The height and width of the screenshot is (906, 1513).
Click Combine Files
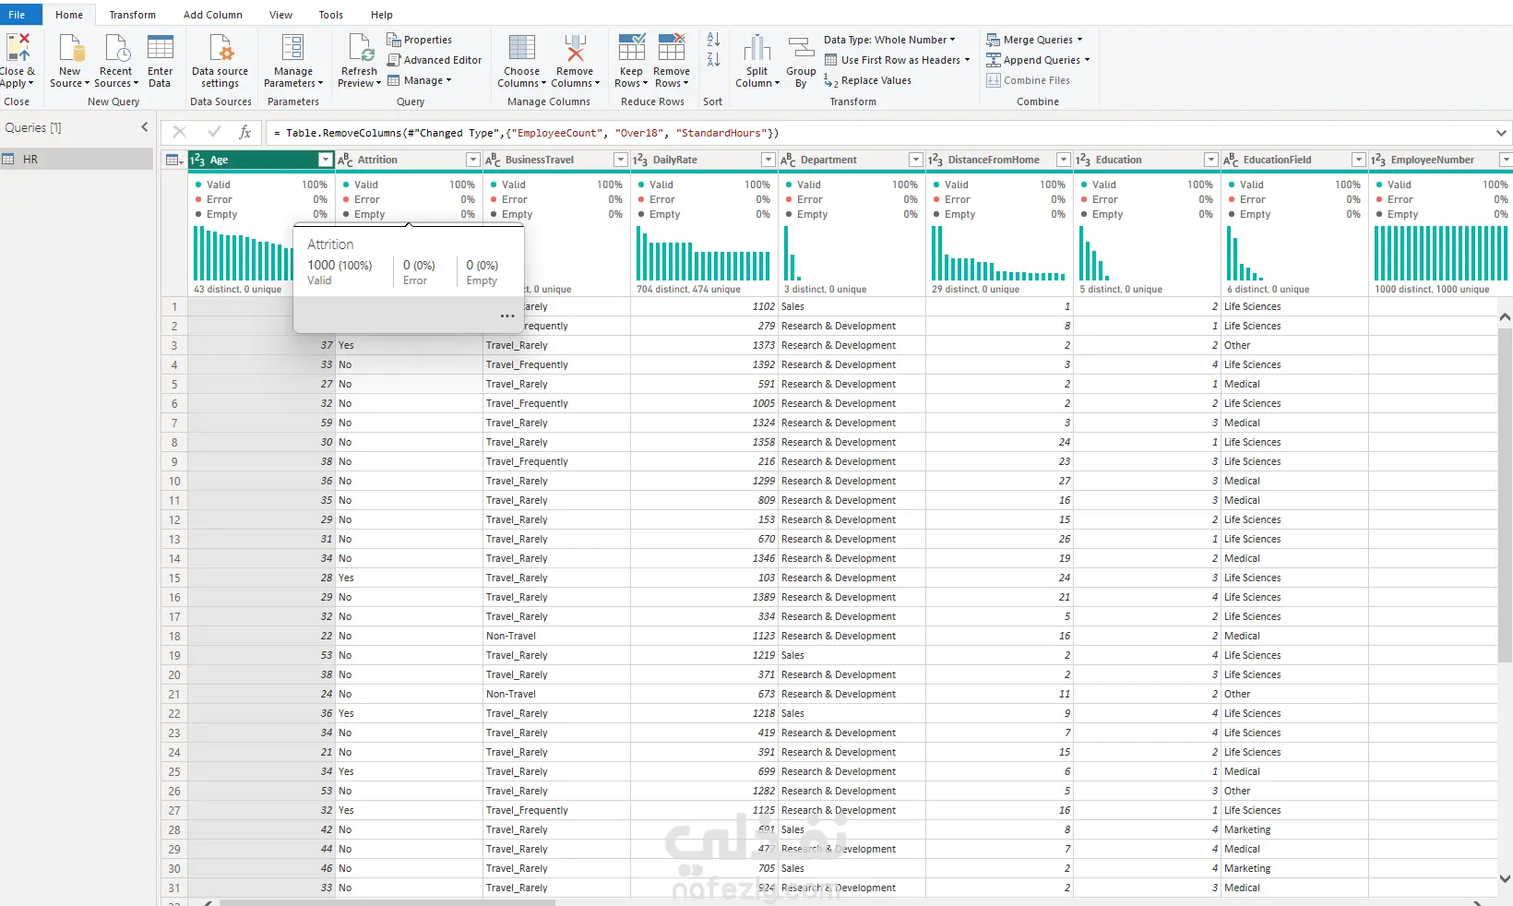1028,80
